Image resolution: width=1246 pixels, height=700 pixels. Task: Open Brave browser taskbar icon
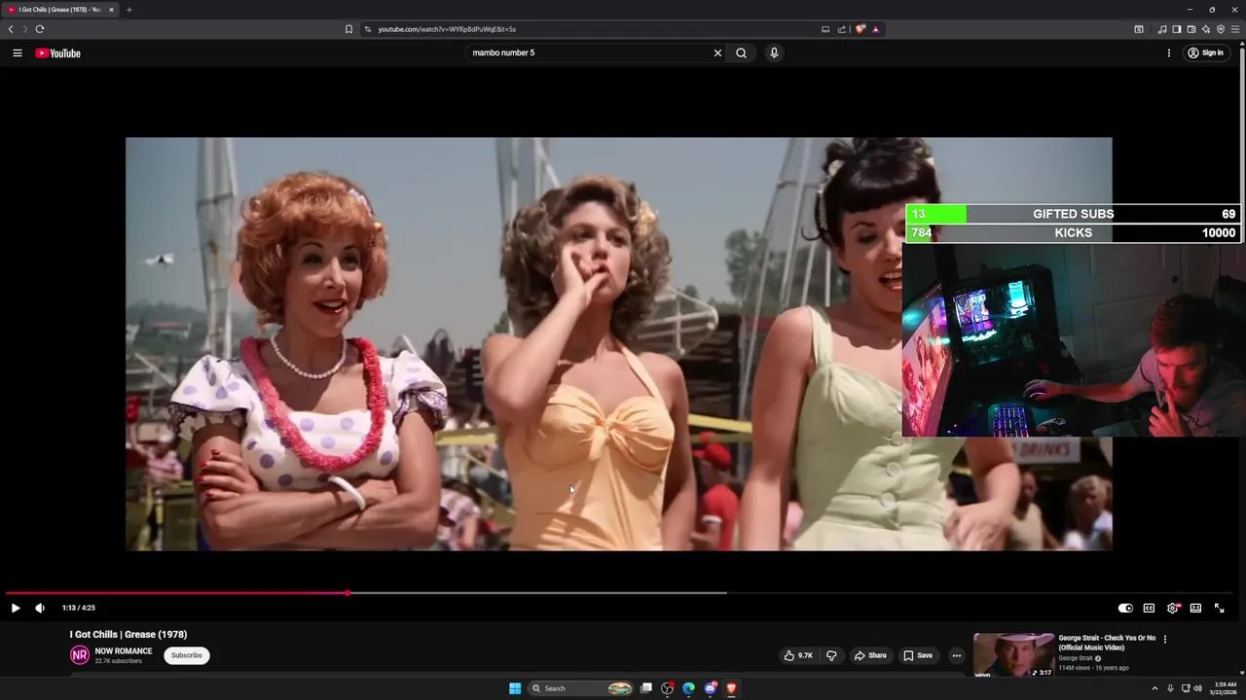pyautogui.click(x=732, y=688)
